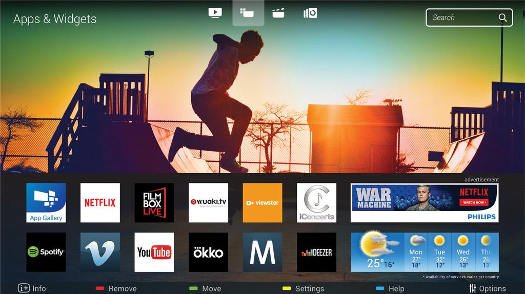Image resolution: width=525 pixels, height=294 pixels.
Task: Click the green Move button
Action: click(x=205, y=288)
